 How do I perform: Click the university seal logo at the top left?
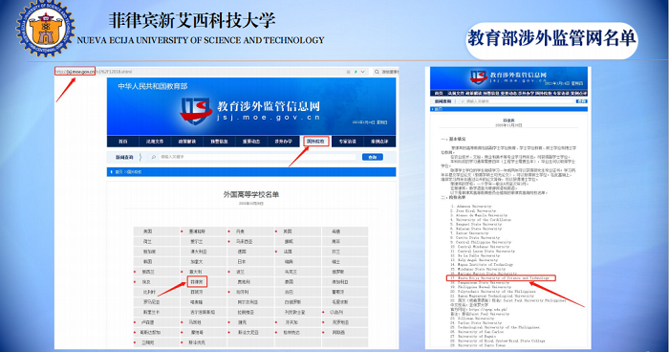[x=45, y=29]
